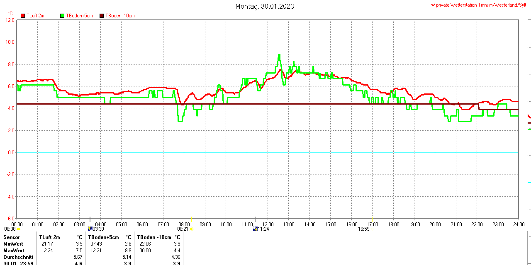Click the green TBoden+5cm legend swatch
The image size is (531, 265).
coord(63,16)
